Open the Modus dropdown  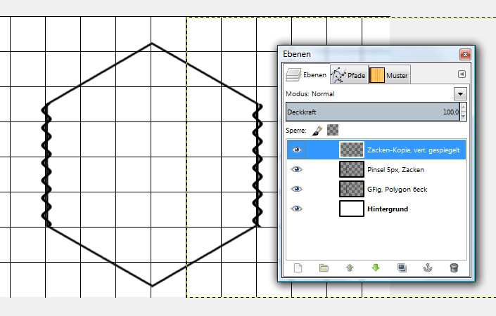coord(460,93)
